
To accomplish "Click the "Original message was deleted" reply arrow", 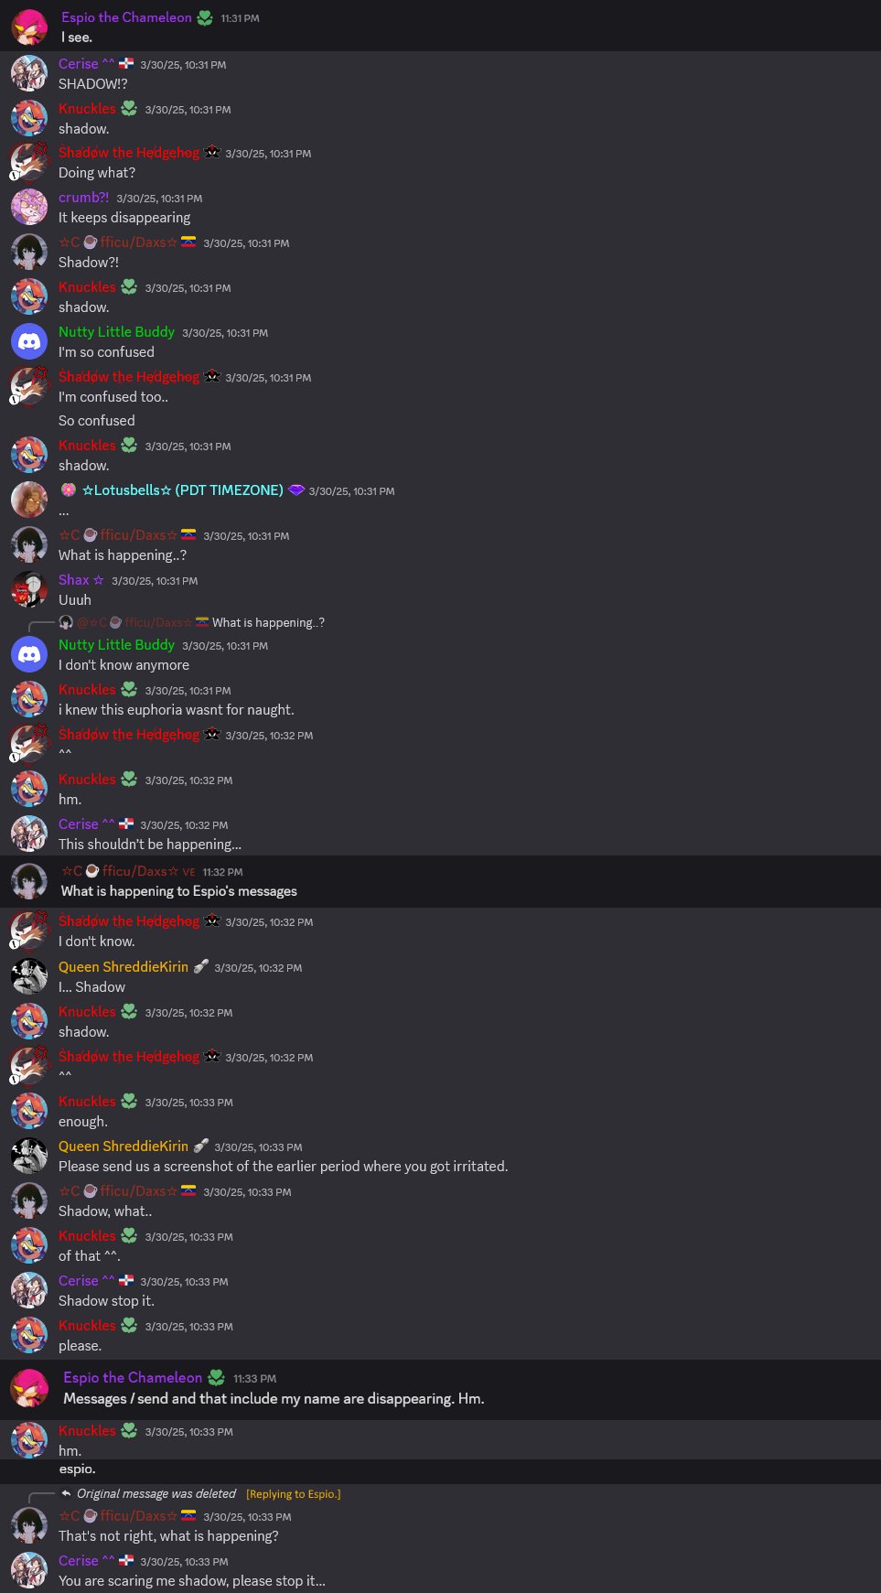I will [66, 1493].
